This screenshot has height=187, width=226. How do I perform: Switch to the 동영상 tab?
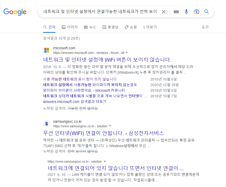pyautogui.click(x=110, y=27)
